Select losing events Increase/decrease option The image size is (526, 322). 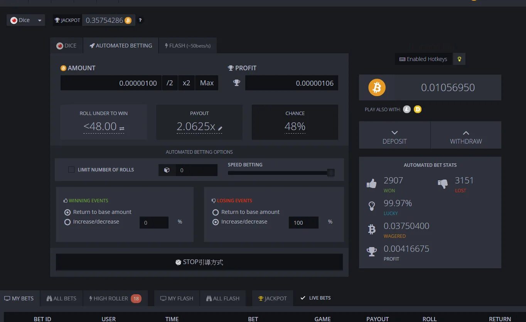[216, 222]
